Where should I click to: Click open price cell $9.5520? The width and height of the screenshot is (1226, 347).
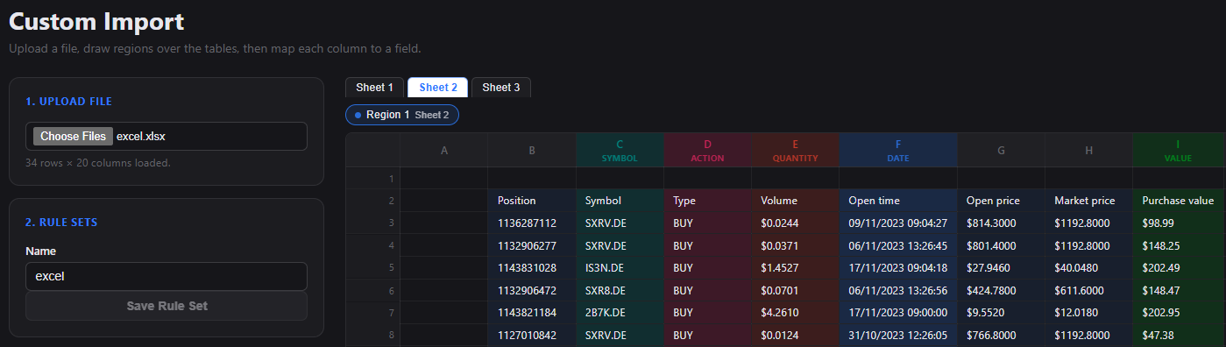[1001, 312]
